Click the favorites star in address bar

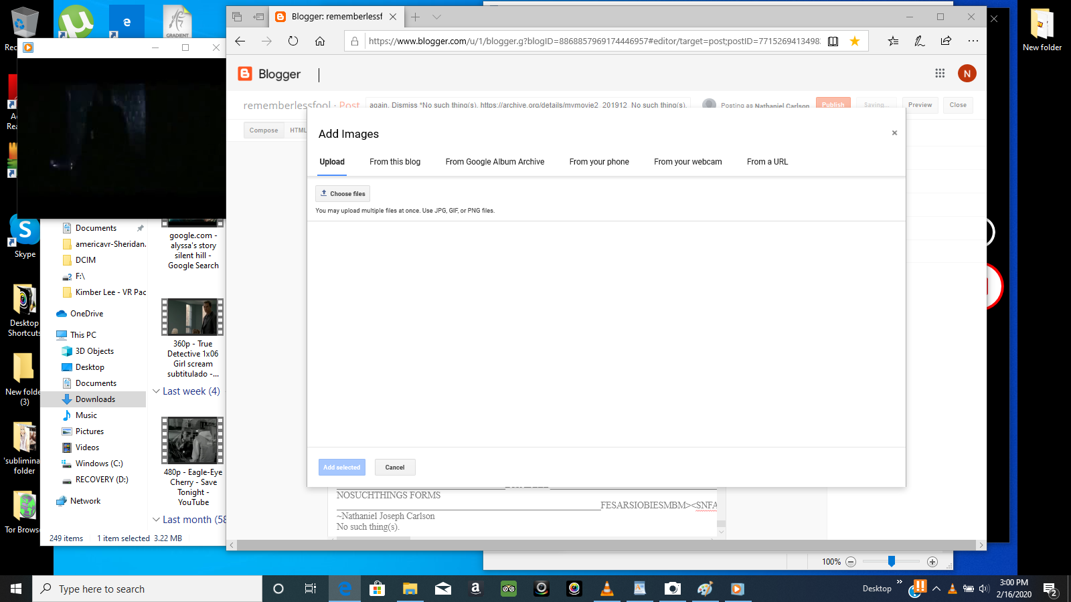point(855,41)
